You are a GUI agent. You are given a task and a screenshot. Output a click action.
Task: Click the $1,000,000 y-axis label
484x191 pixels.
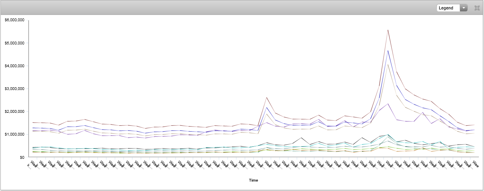point(15,134)
